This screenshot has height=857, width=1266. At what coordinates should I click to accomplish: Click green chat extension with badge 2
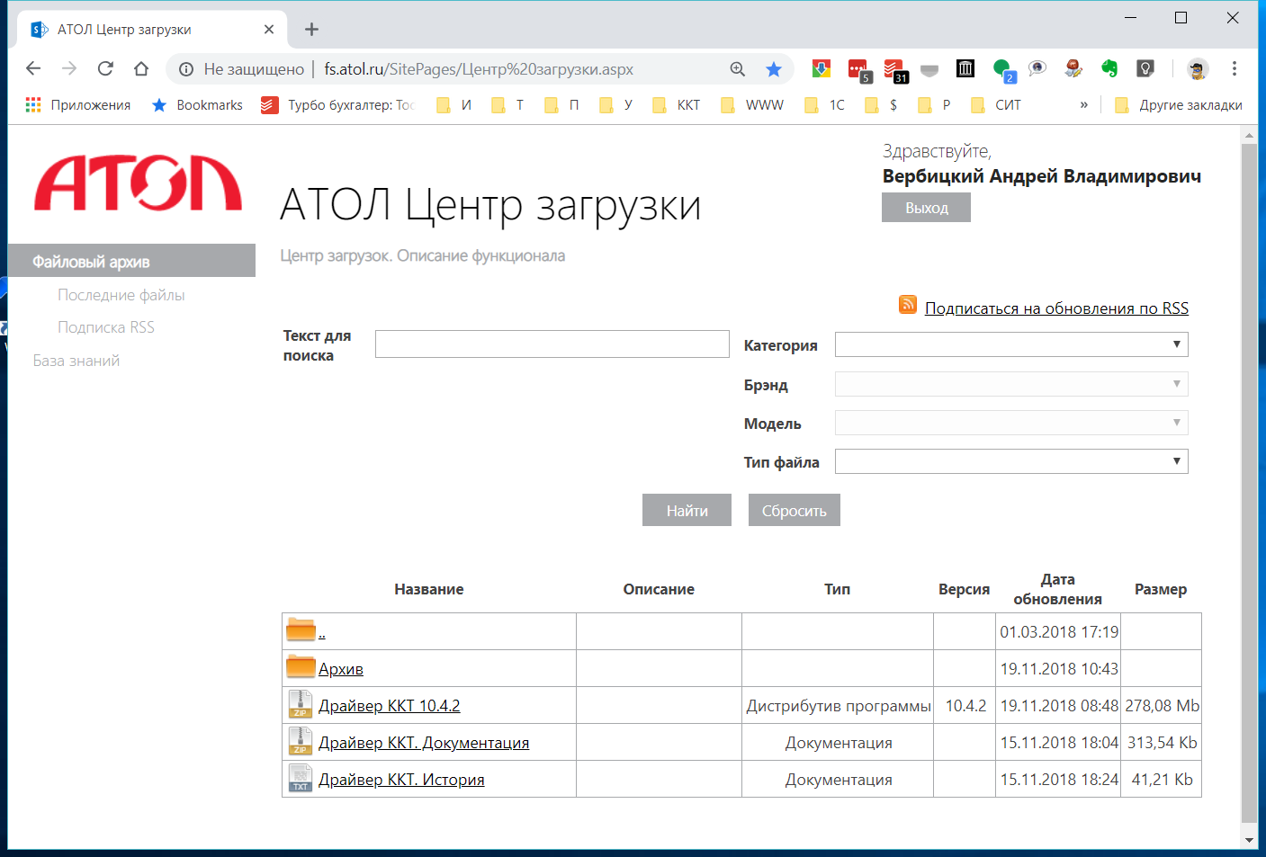[x=1003, y=69]
